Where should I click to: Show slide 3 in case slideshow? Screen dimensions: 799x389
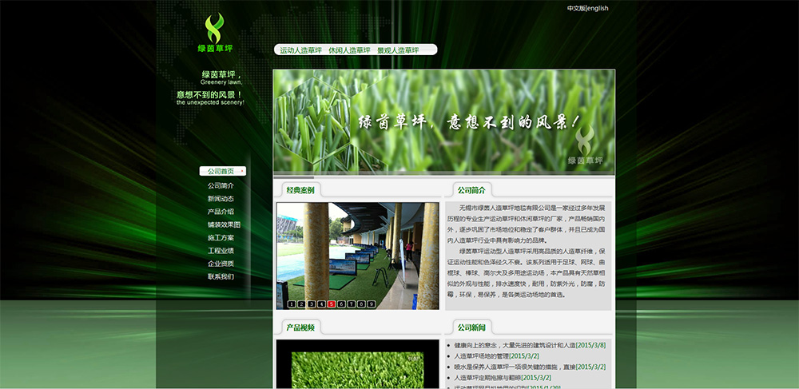tap(312, 304)
